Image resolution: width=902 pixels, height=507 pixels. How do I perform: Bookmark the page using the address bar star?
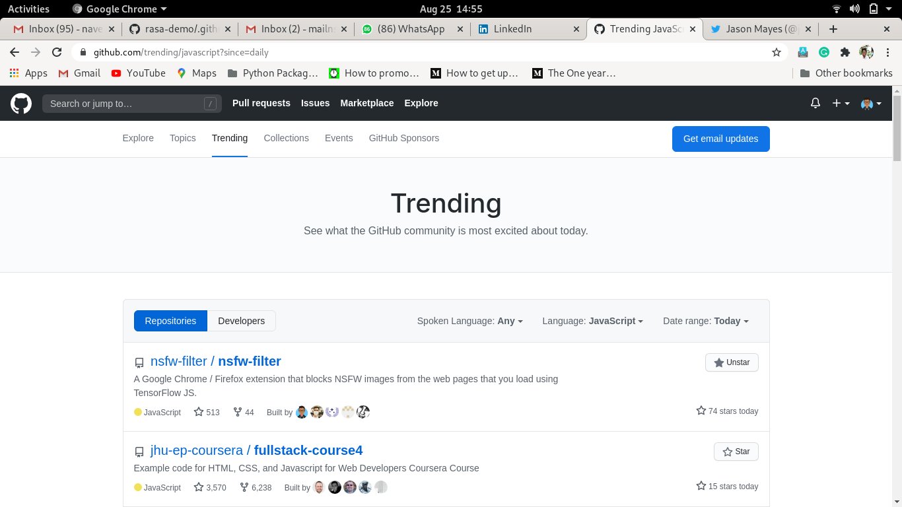(777, 51)
